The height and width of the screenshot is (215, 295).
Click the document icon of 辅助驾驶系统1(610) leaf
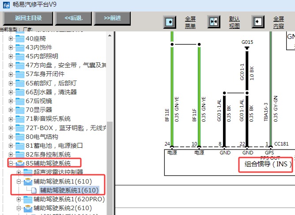[x=34, y=190]
